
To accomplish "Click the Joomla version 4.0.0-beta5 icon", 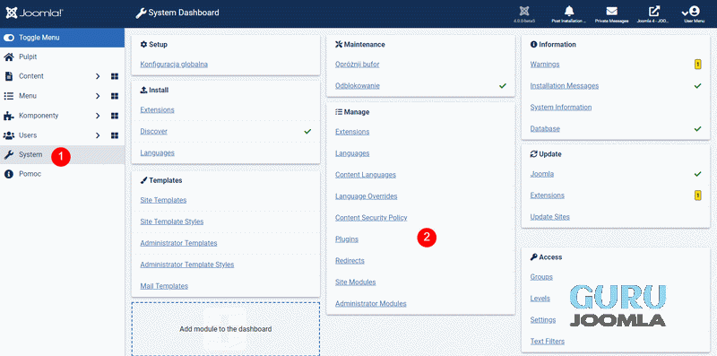I will pyautogui.click(x=524, y=11).
